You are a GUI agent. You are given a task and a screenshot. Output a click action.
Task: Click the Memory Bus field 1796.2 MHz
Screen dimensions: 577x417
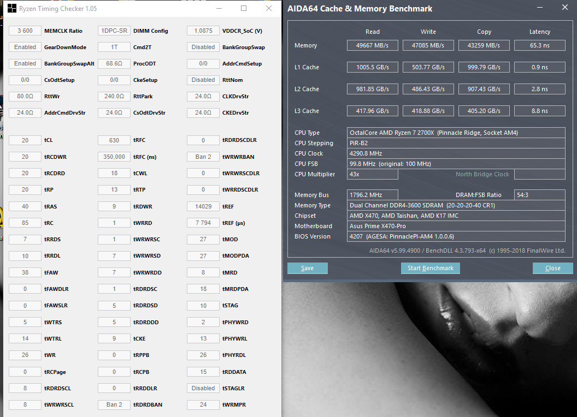point(373,195)
